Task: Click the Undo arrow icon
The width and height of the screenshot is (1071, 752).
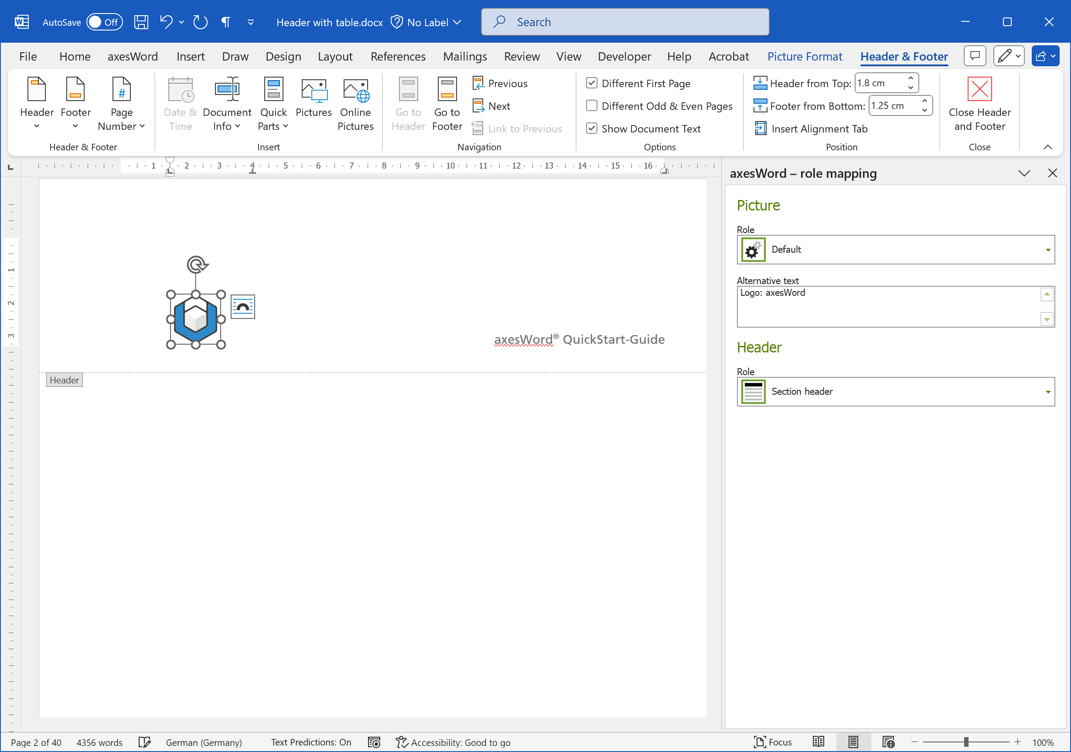Action: click(166, 22)
